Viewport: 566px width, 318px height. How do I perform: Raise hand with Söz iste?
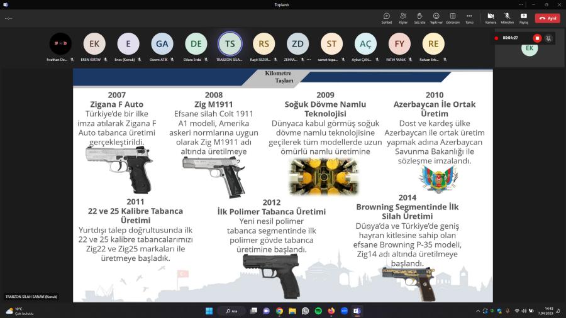(419, 18)
